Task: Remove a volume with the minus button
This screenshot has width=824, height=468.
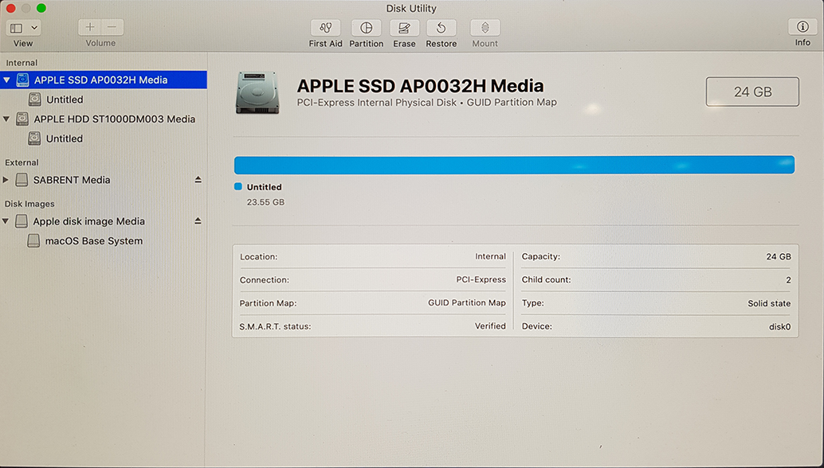Action: pos(112,27)
